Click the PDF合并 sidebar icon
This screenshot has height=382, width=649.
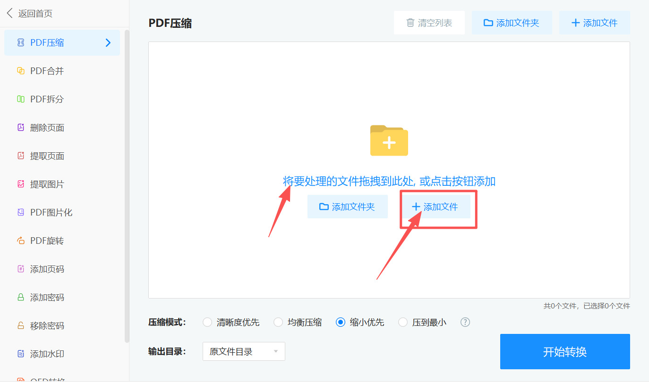(x=20, y=71)
